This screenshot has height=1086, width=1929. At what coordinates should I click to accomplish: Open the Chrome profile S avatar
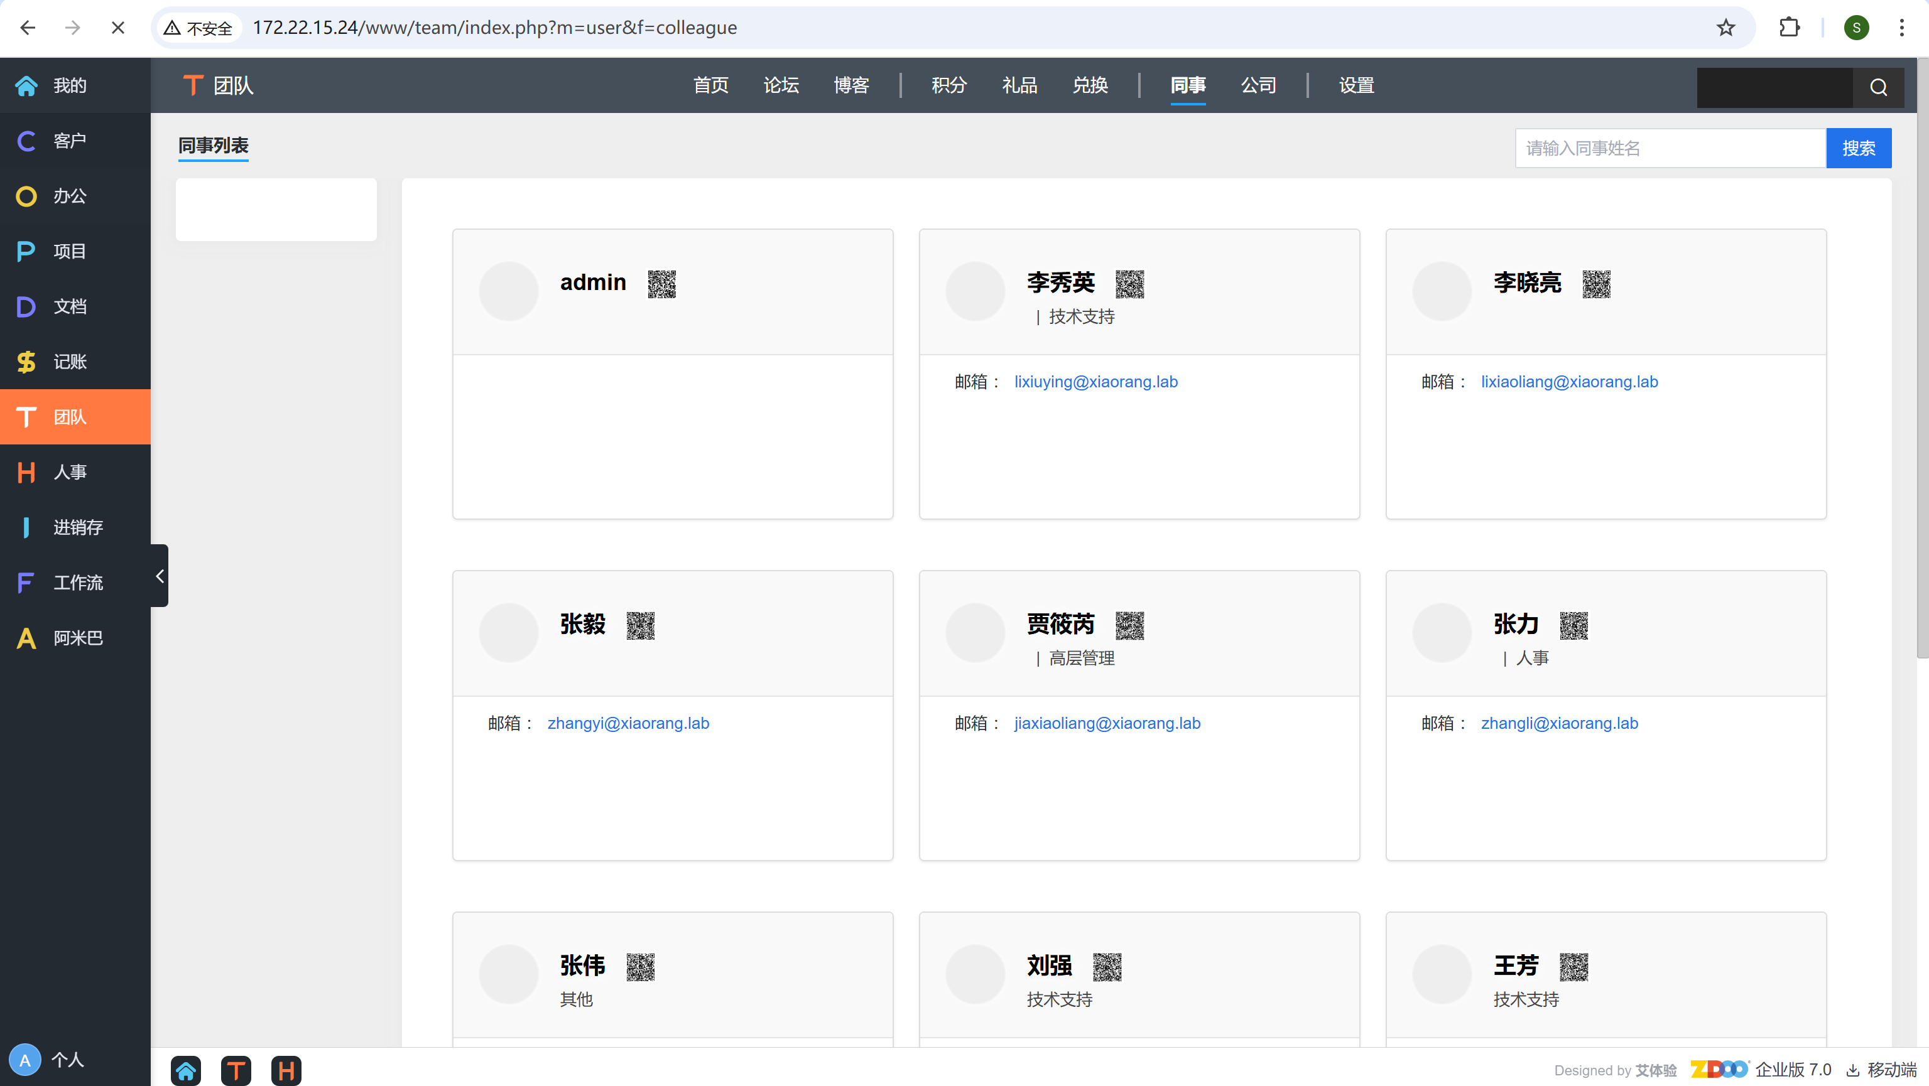(1856, 28)
